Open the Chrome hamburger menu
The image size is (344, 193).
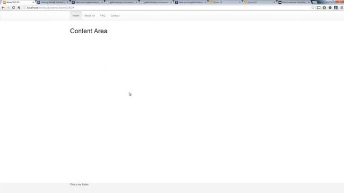point(342,8)
